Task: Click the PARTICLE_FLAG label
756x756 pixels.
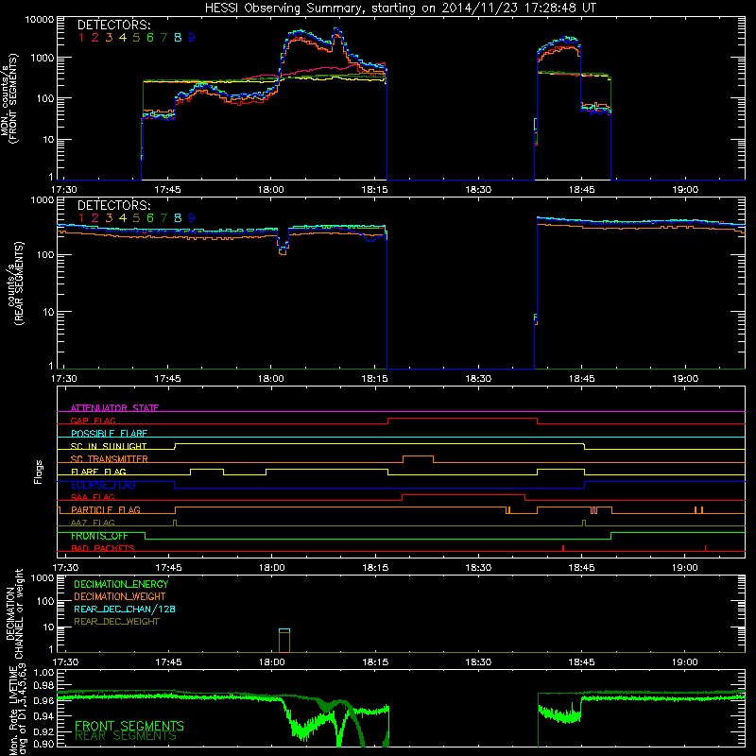Action: click(x=106, y=509)
